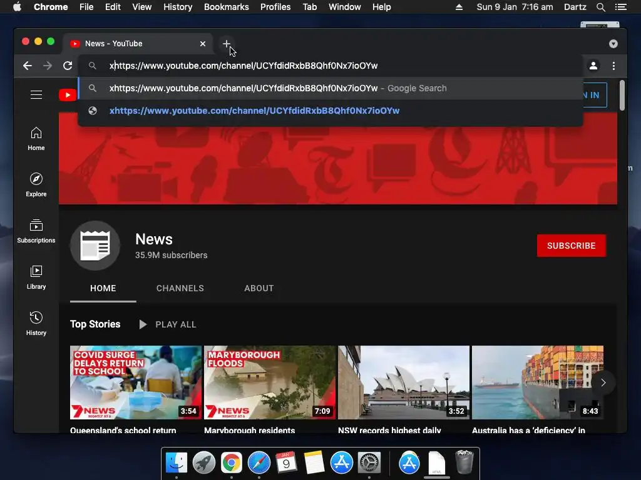Viewport: 641px width, 480px height.
Task: Select the HOME channel tab
Action: click(103, 288)
